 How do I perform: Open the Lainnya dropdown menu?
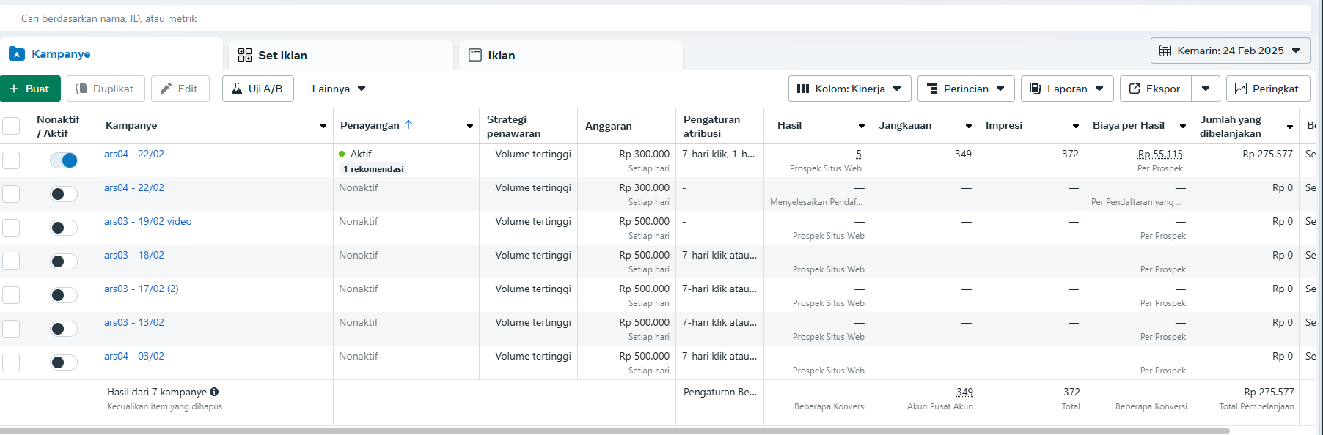coord(338,89)
